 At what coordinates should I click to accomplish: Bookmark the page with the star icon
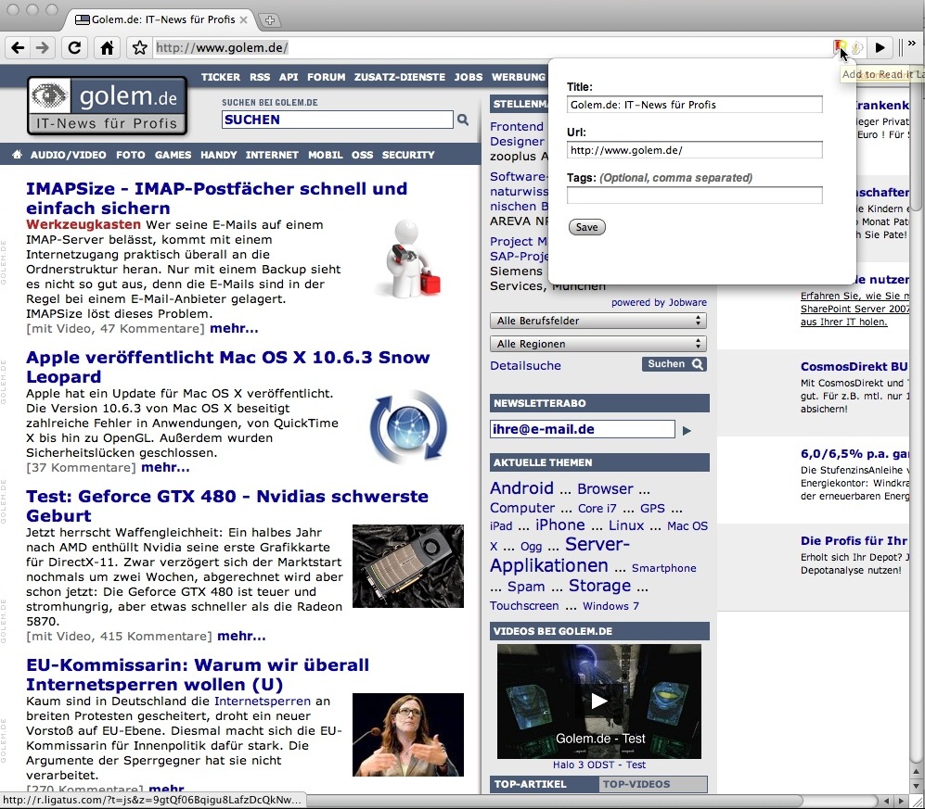139,47
